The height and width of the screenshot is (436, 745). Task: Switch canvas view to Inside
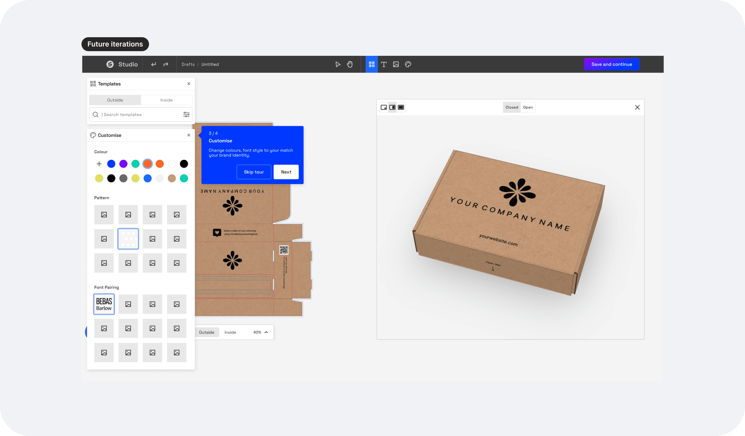point(230,333)
